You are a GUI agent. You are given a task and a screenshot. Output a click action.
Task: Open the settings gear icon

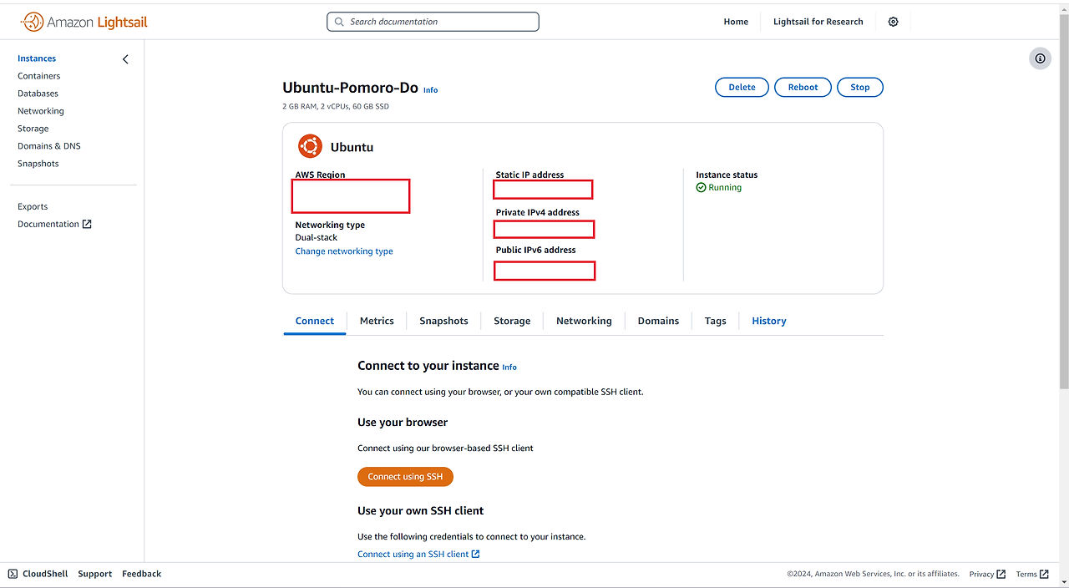click(893, 22)
